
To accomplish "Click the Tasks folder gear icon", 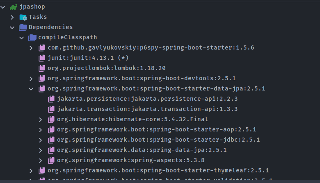I will click(23, 17).
